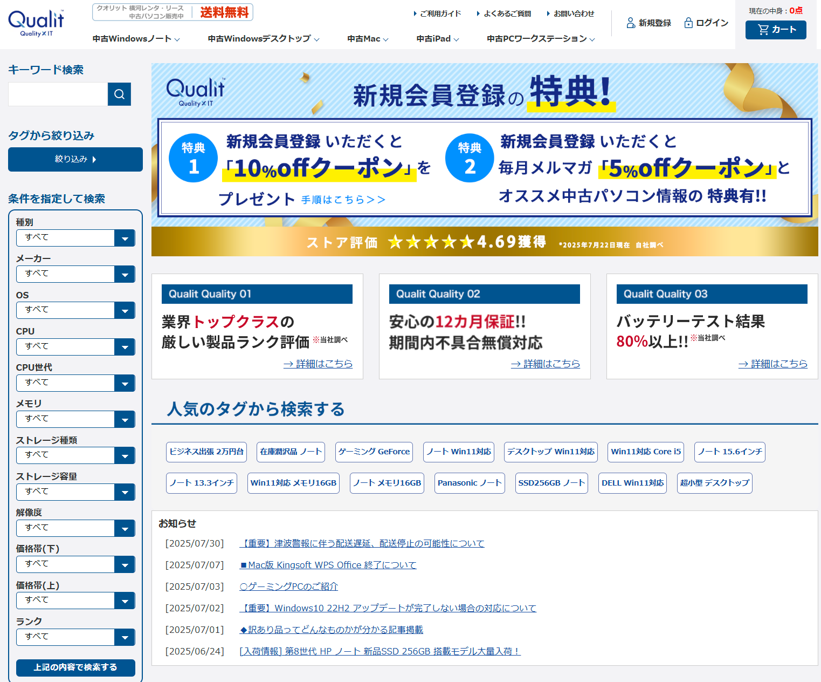Open the 入荷情報 第8世代 HP ノート notice
Screen dimensions: 821x682
(380, 651)
